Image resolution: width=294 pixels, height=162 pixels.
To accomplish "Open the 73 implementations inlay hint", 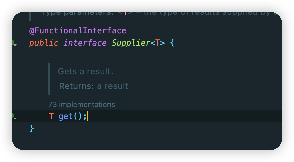I will coord(81,105).
